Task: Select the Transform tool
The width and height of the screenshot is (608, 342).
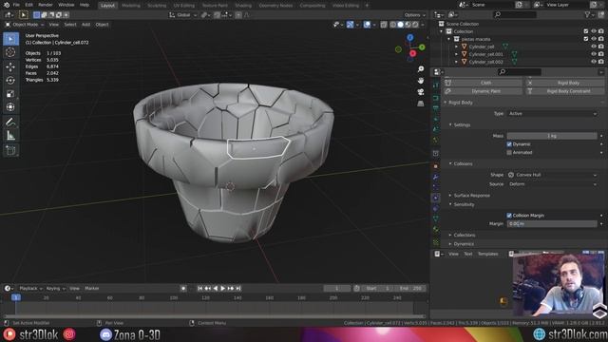Action: [10, 107]
